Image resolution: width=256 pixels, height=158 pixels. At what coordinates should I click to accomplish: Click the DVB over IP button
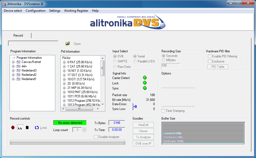(x=143, y=143)
